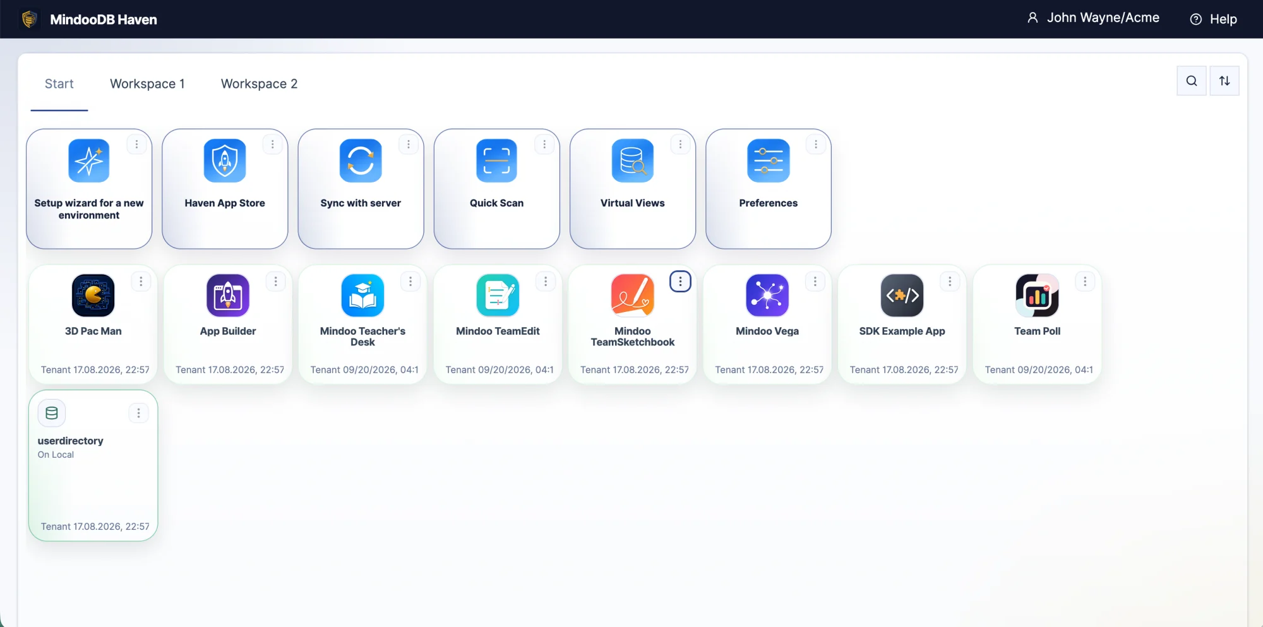Open the Quick Scan icon
Screen dimensions: 1263x627
tap(496, 160)
